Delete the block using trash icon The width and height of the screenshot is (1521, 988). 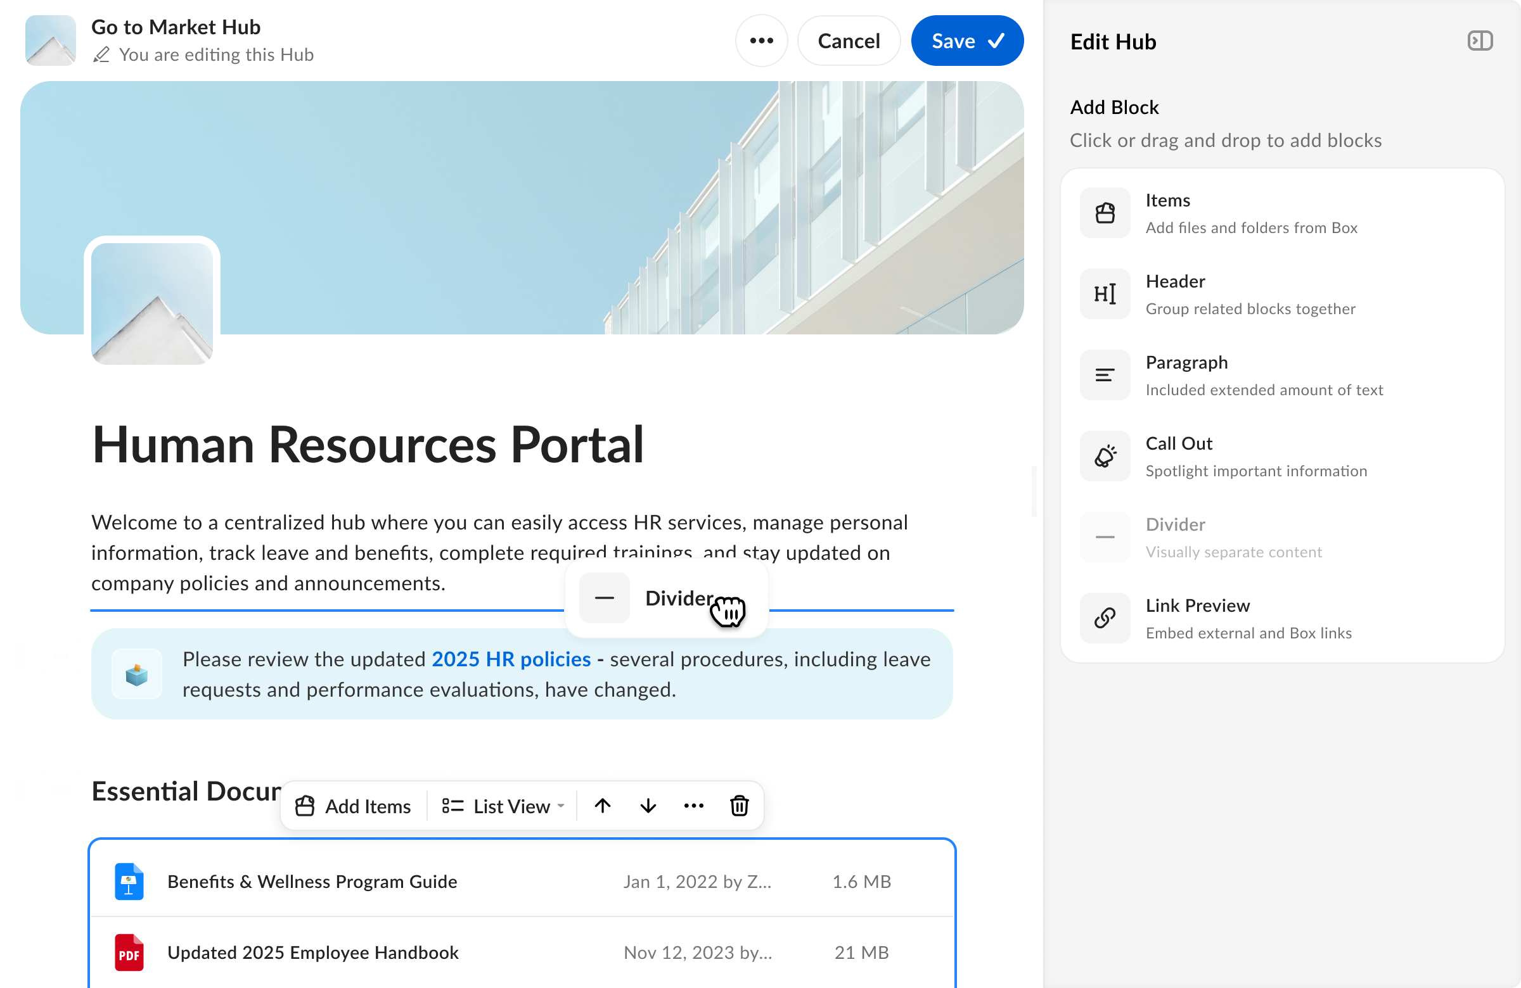pyautogui.click(x=740, y=806)
